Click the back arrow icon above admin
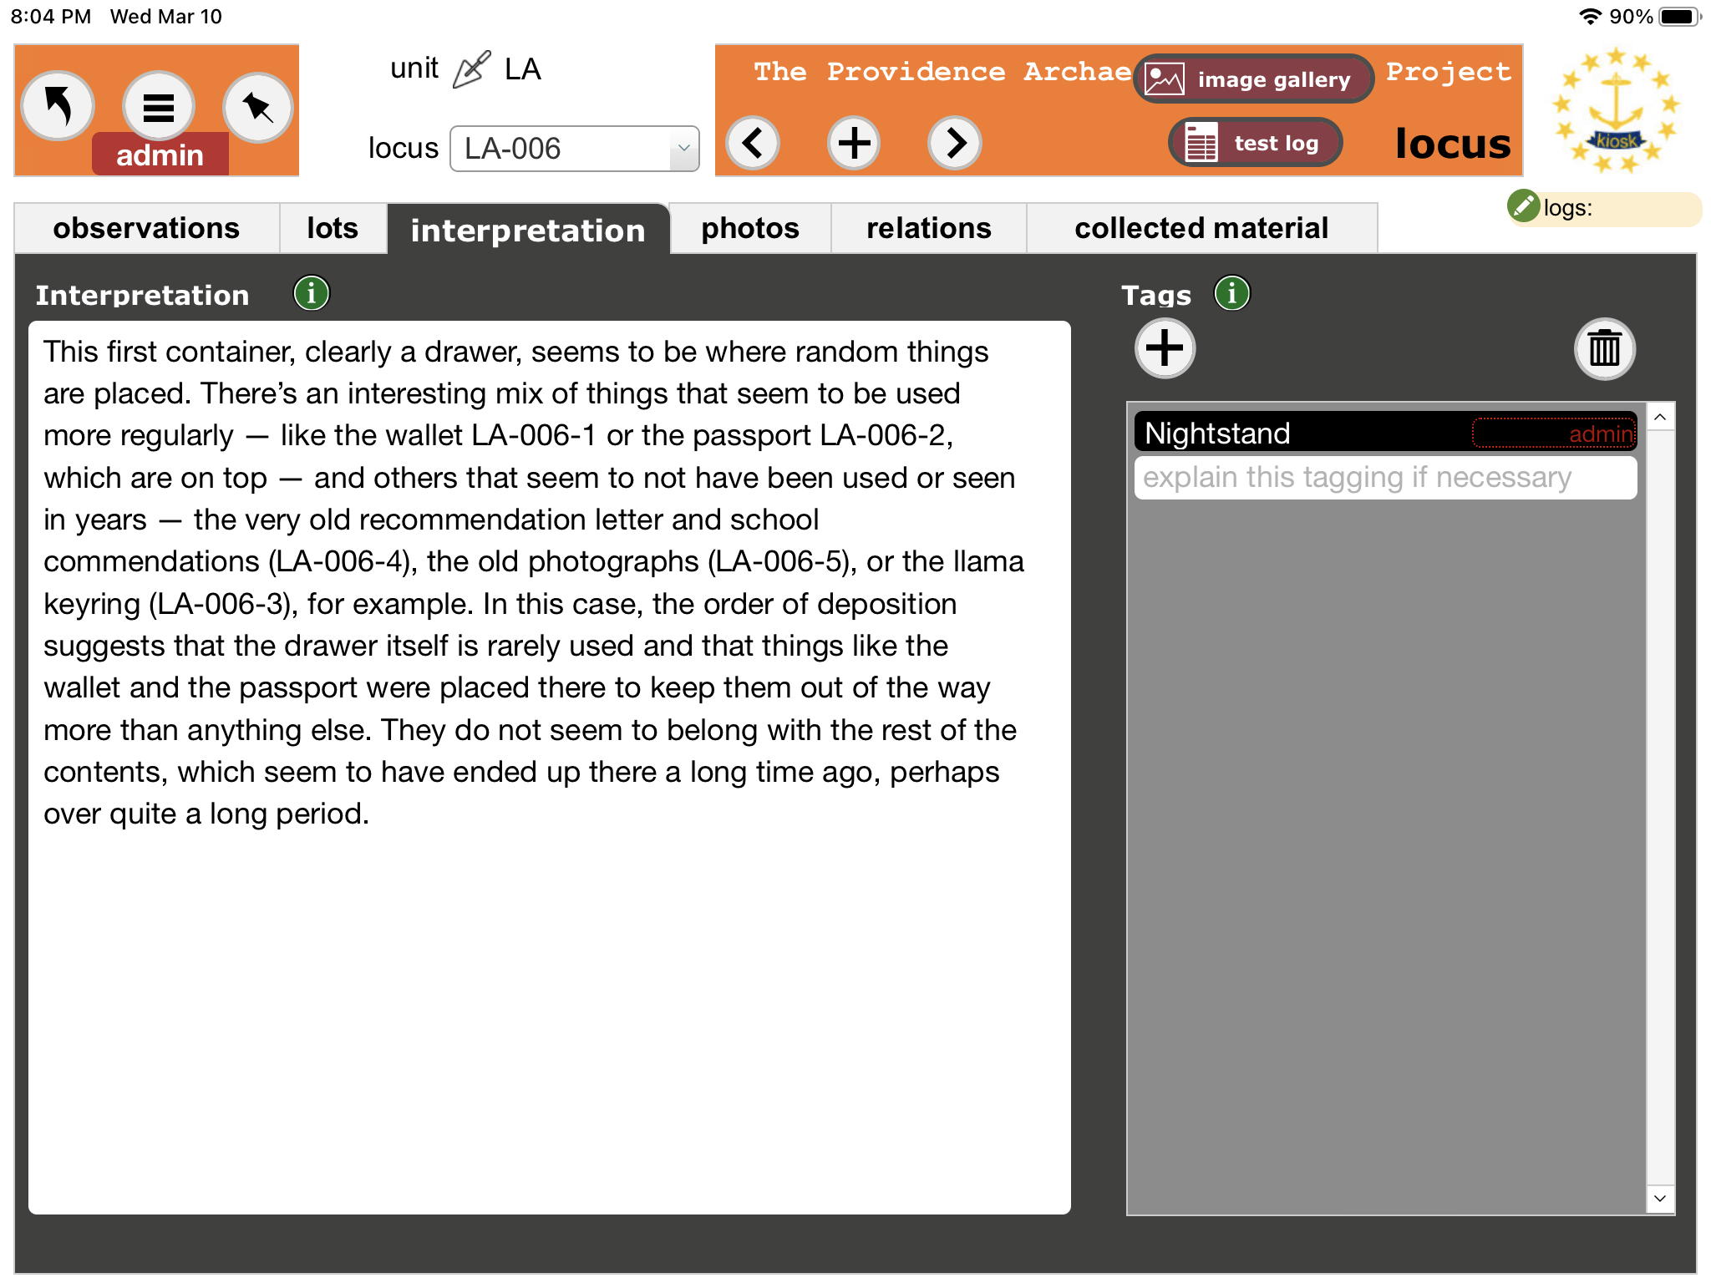Viewport: 1711px width, 1283px height. pos(58,106)
